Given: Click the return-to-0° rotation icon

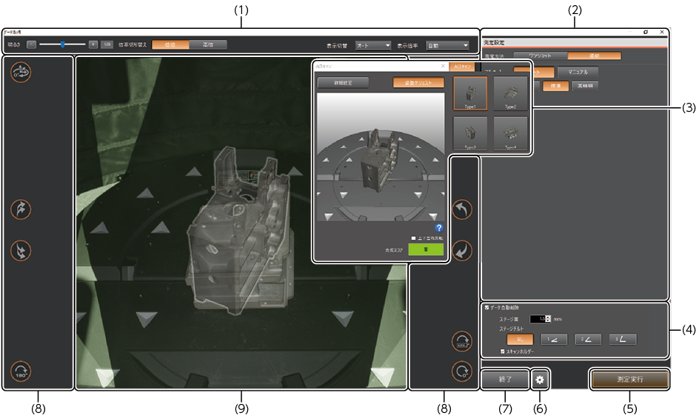Looking at the screenshot, I should 463,370.
